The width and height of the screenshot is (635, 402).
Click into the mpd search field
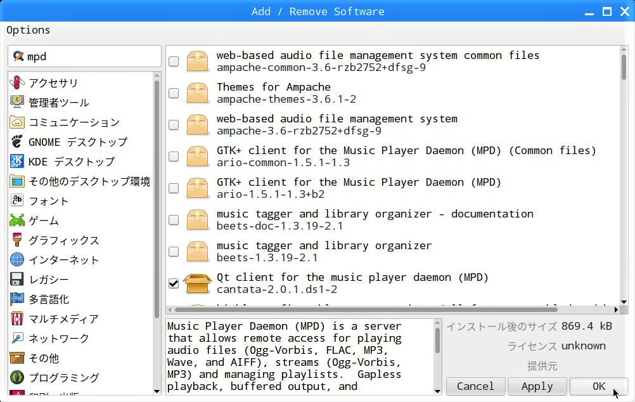click(x=85, y=56)
